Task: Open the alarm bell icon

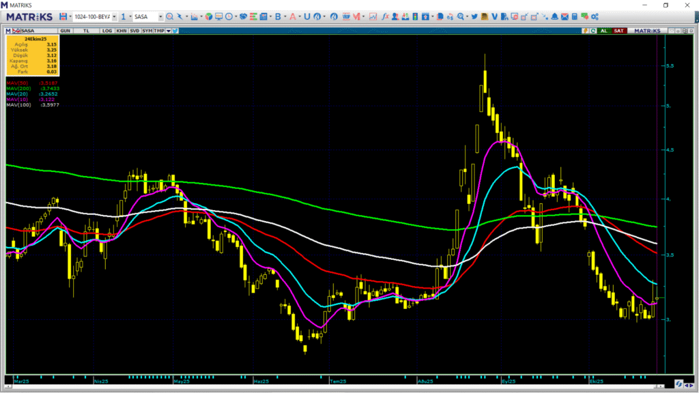Action: pyautogui.click(x=554, y=16)
